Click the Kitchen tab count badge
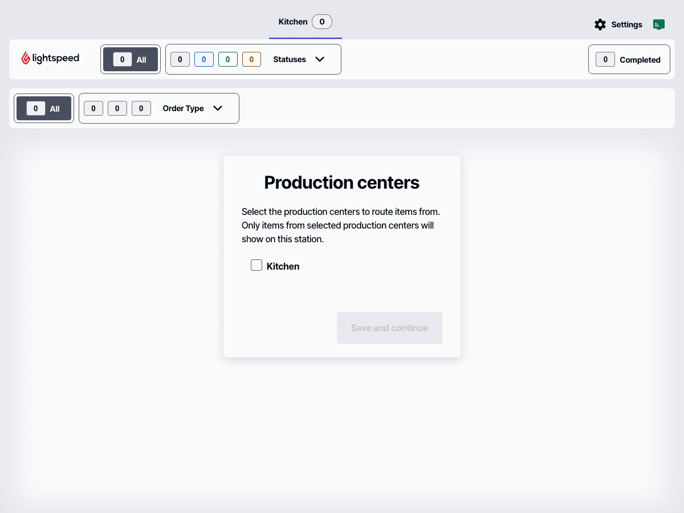Image resolution: width=684 pixels, height=513 pixels. point(322,22)
